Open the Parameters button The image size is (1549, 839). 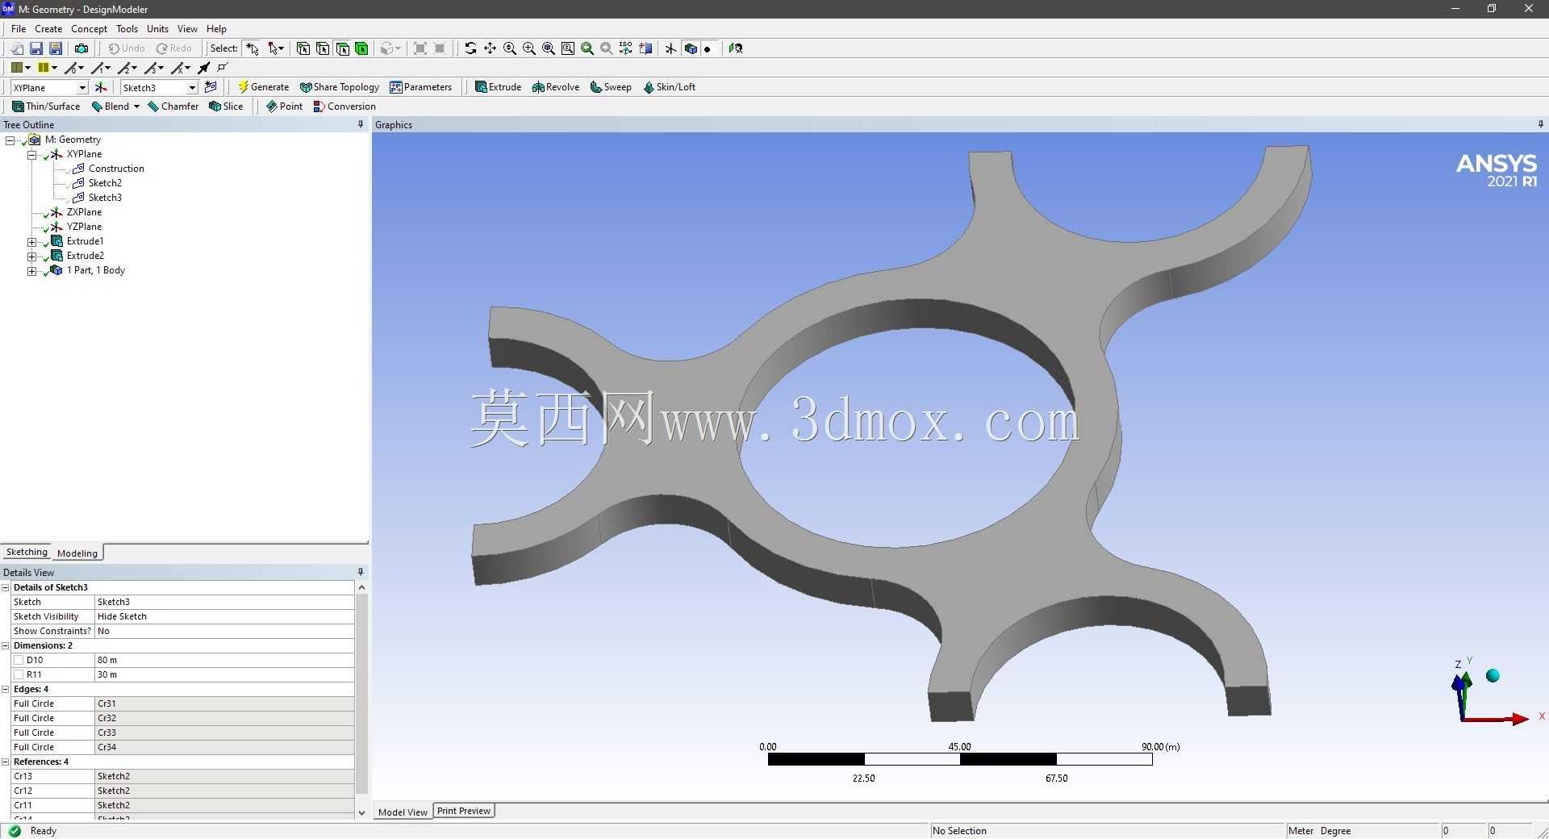[x=420, y=87]
